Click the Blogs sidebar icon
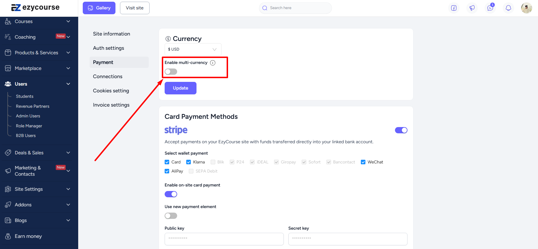The image size is (538, 249). coord(8,220)
